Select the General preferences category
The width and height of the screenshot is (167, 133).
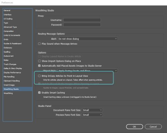[7, 10]
